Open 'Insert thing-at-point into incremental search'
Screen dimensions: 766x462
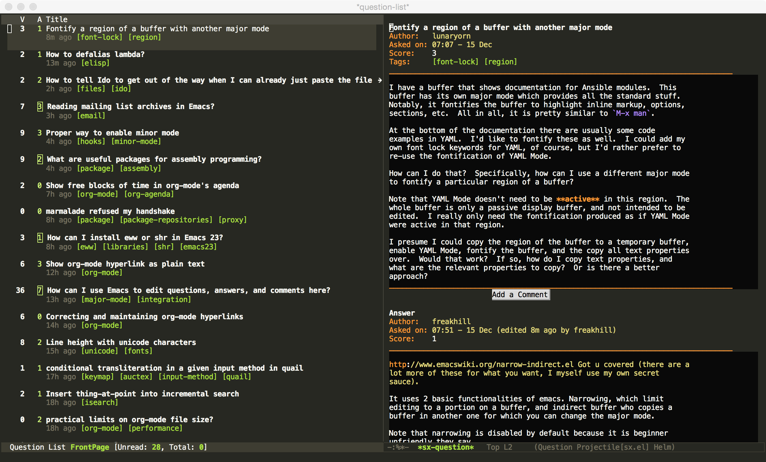[142, 394]
